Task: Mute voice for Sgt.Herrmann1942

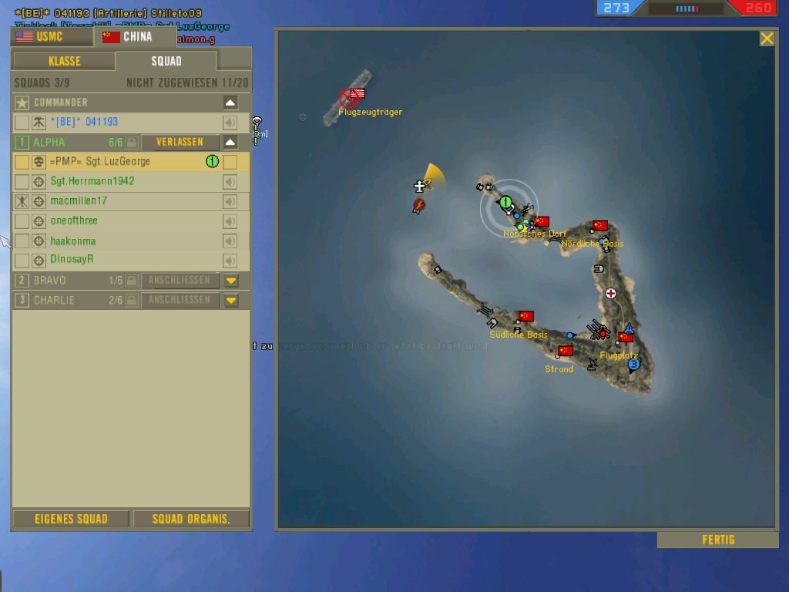Action: [x=230, y=182]
